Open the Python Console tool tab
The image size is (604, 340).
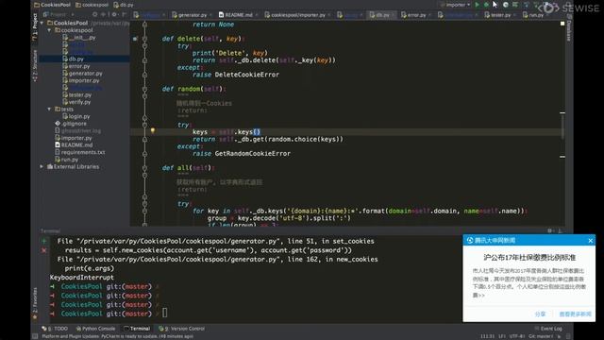click(x=95, y=329)
